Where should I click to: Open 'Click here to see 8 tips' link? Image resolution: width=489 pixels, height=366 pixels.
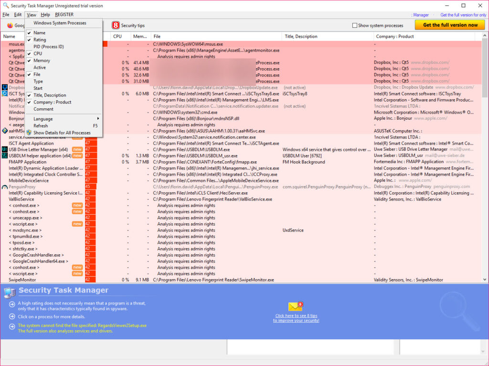point(296,318)
